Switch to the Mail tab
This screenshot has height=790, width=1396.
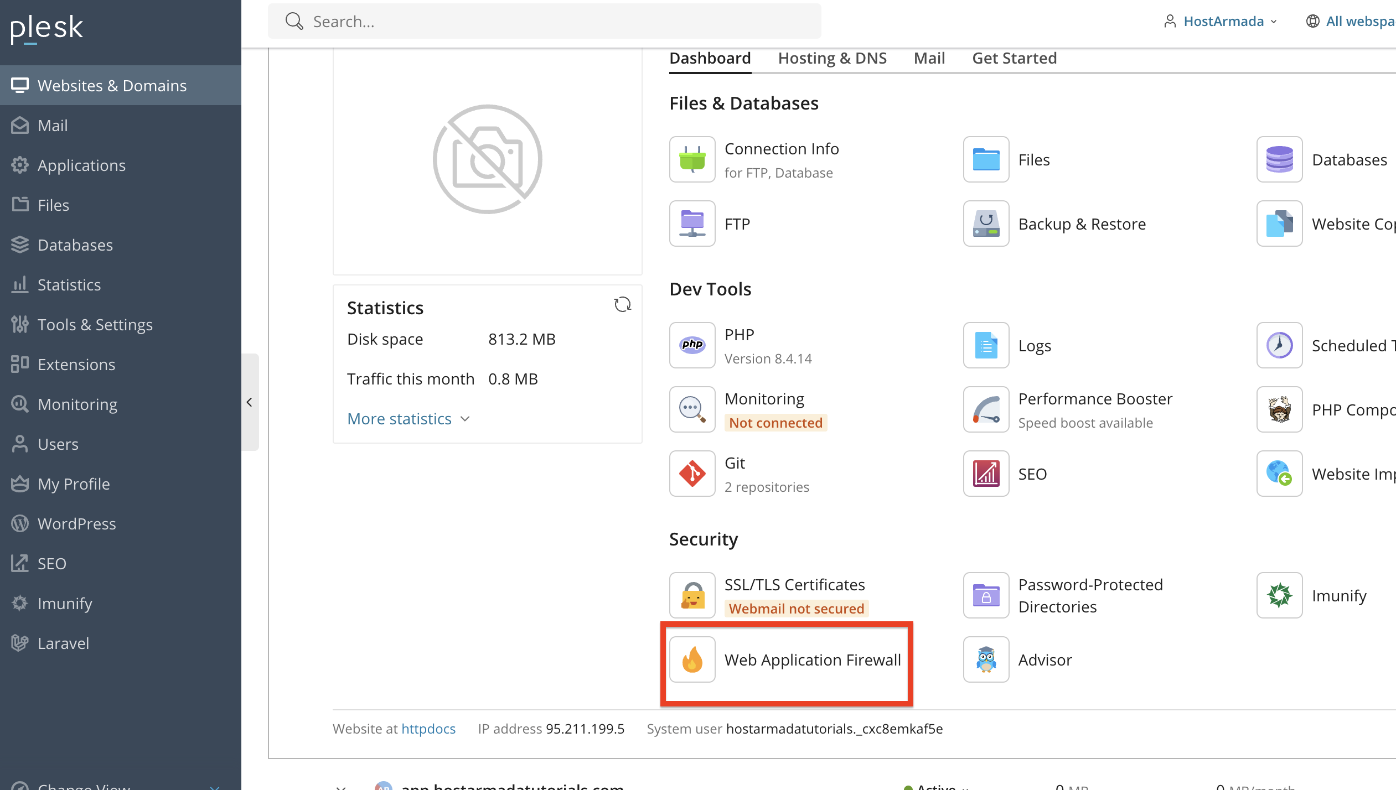pyautogui.click(x=929, y=58)
